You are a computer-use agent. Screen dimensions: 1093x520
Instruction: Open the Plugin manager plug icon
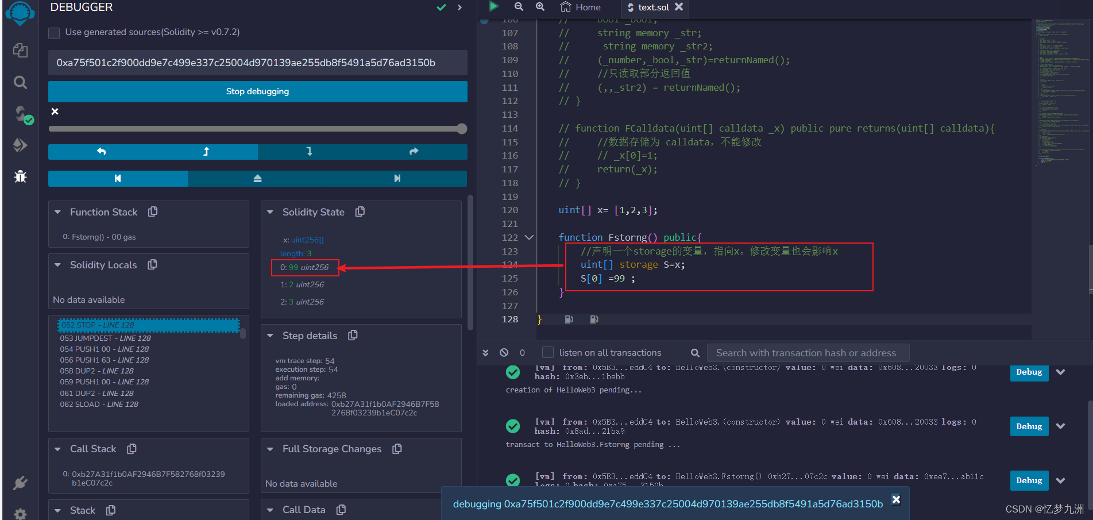pyautogui.click(x=20, y=483)
